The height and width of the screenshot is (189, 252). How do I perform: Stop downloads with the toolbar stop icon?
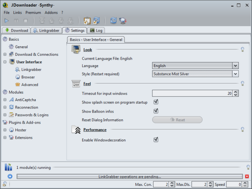tap(26, 21)
